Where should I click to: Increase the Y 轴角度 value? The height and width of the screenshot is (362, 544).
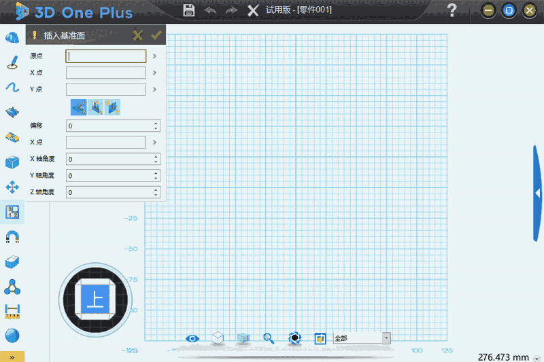(156, 173)
